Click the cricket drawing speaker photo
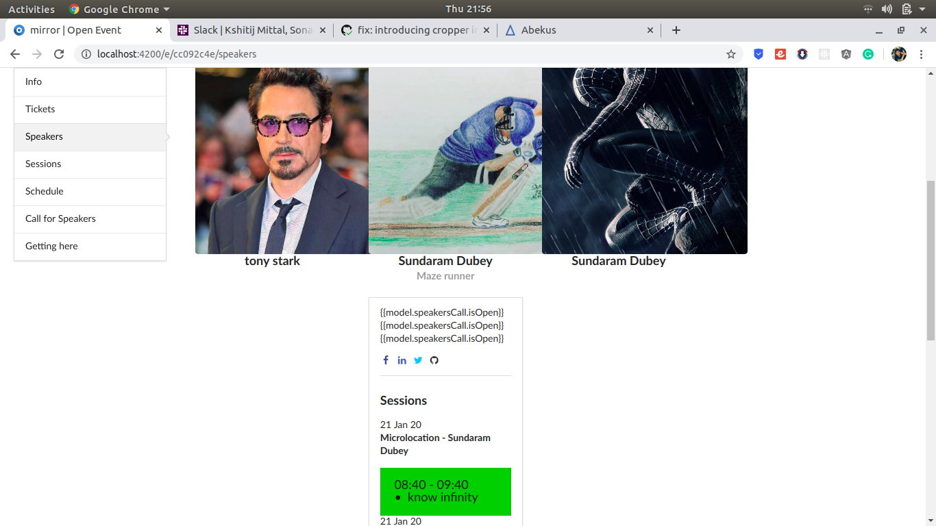936x526 pixels. pyautogui.click(x=455, y=161)
